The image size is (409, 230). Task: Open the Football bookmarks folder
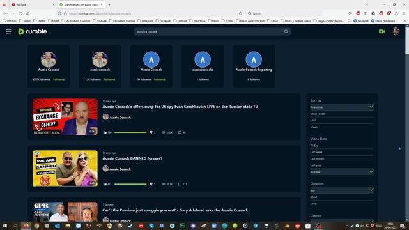[x=180, y=21]
